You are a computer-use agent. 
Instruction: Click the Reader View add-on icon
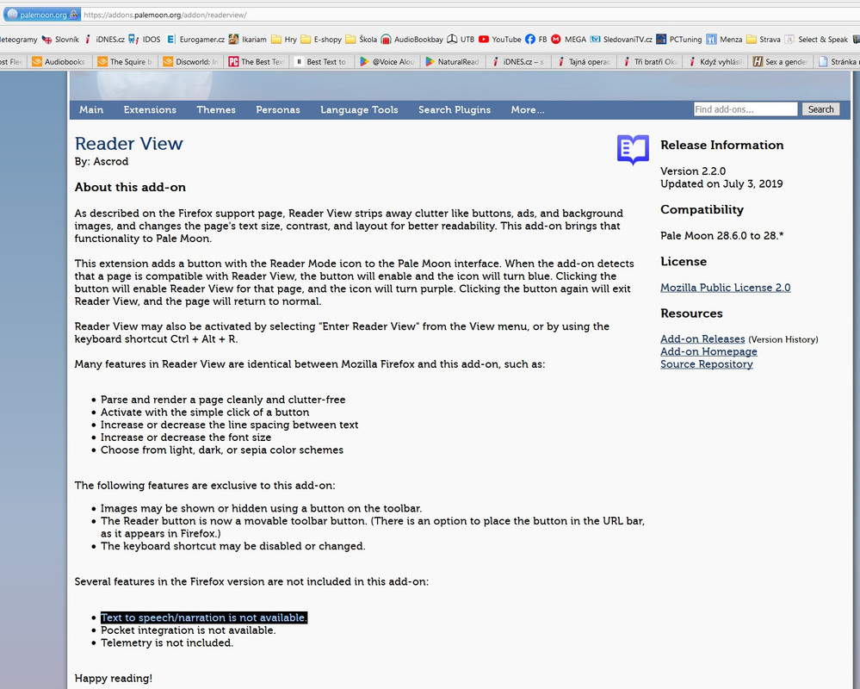point(633,150)
